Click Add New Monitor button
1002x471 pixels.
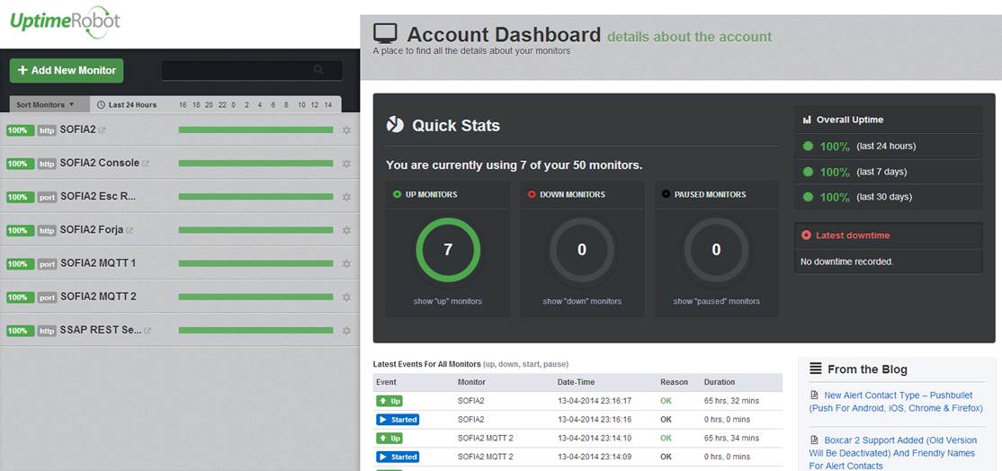(x=67, y=70)
